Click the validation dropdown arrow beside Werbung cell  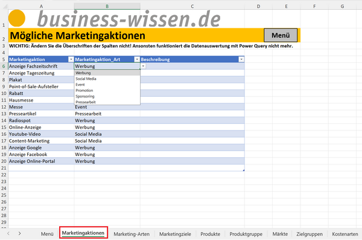coord(143,66)
